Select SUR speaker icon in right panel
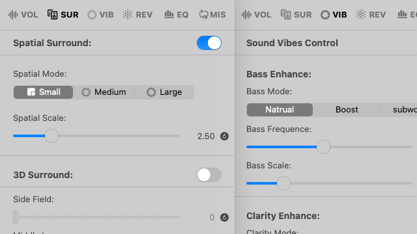Screen dimensions: 417x234 (x=285, y=14)
